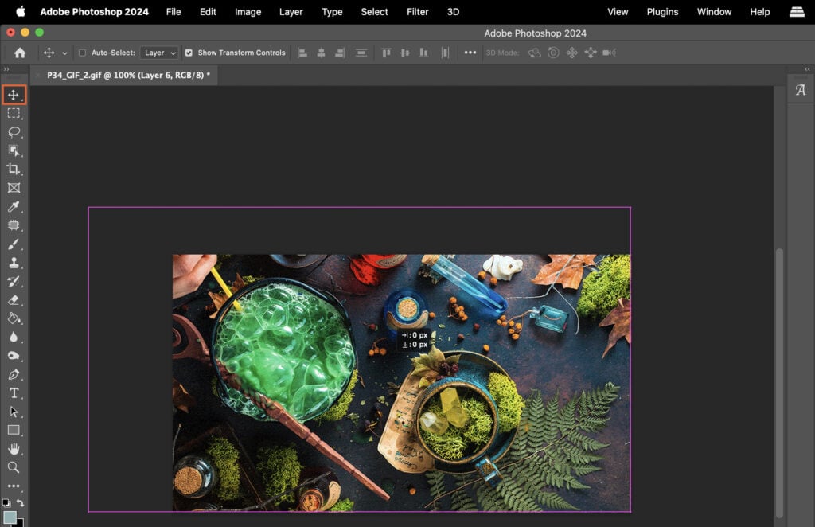Pick the Eyedropper tool
The height and width of the screenshot is (527, 815).
pyautogui.click(x=14, y=206)
